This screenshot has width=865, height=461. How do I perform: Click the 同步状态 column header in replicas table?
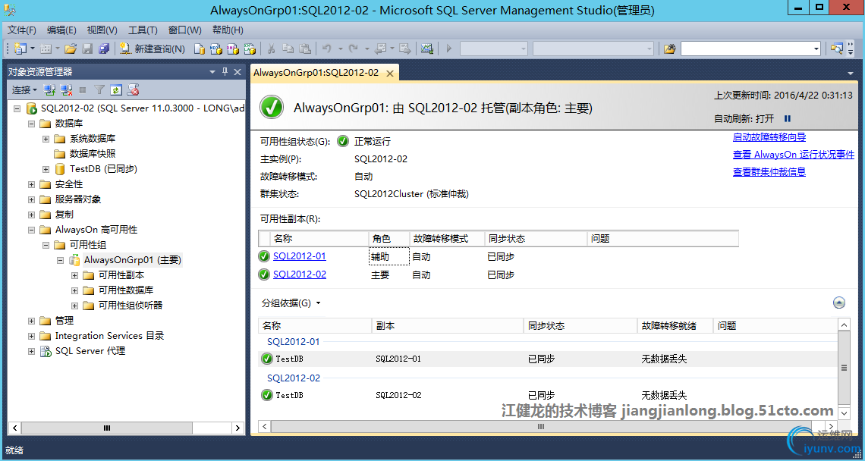(x=536, y=239)
